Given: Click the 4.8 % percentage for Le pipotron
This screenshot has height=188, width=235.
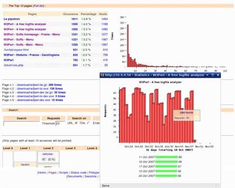Looking at the screenshot, I should click(87, 19).
